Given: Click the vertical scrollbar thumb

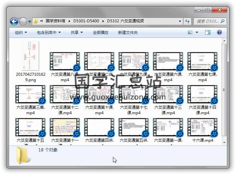Looking at the screenshot, I should pyautogui.click(x=224, y=90).
